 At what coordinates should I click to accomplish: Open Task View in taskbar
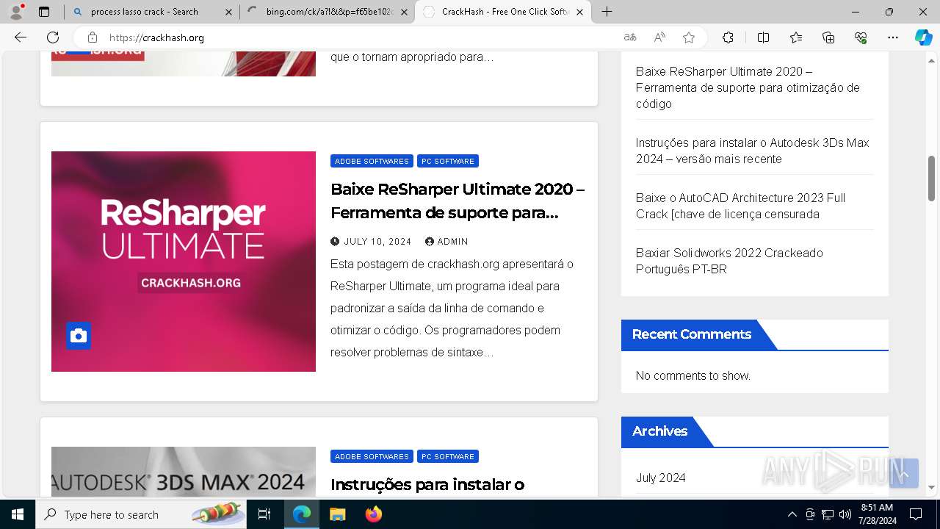(x=265, y=514)
